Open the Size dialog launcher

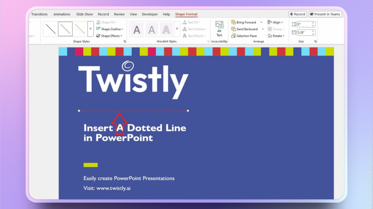coord(315,41)
